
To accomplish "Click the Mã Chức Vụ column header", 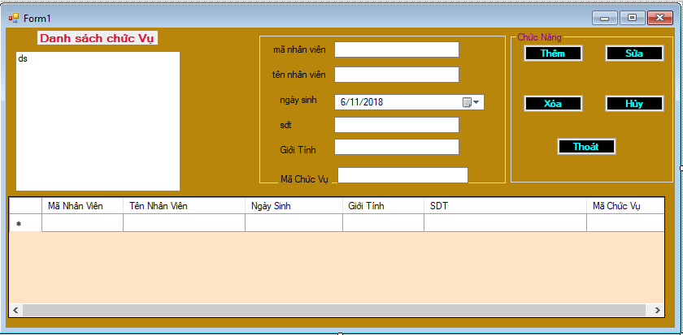I will click(x=625, y=206).
